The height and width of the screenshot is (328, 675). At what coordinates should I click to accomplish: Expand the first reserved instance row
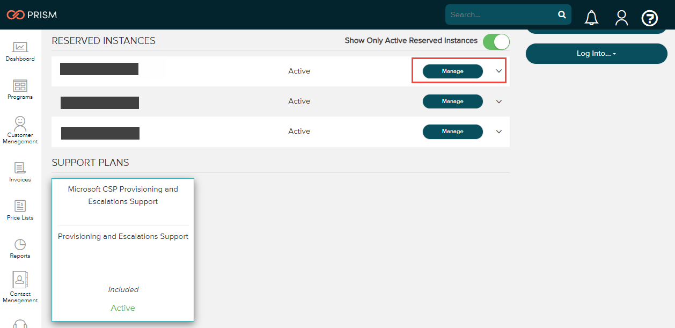click(x=498, y=70)
